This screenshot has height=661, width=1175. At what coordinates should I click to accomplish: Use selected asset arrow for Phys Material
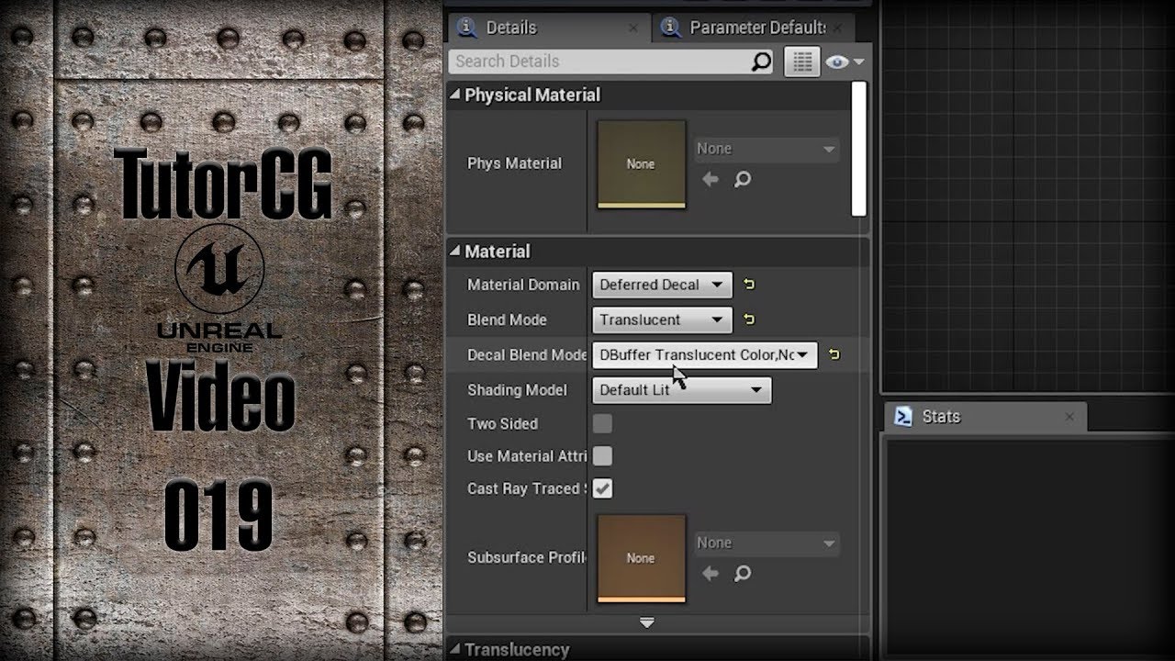[710, 180]
